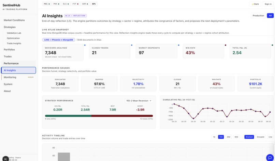Screen dimensions: 275x161
Task: Click SentinelHub logo title
Action: (11, 5)
